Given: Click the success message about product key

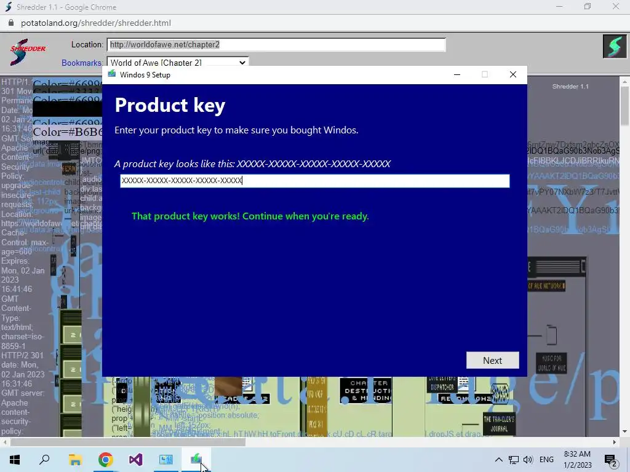Looking at the screenshot, I should pos(250,216).
